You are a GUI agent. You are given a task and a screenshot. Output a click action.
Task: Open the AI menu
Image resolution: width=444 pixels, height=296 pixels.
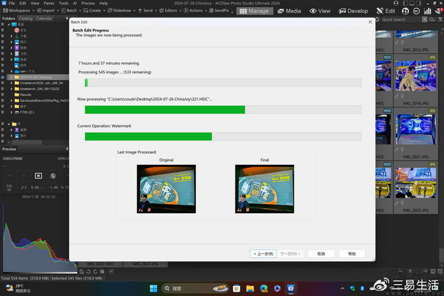point(75,3)
